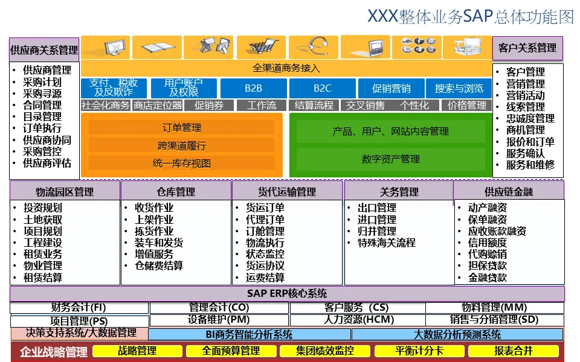Screen dimensions: 580x362
Task: Click the BI商务智能分析系统 blue bar
Action: (x=250, y=334)
